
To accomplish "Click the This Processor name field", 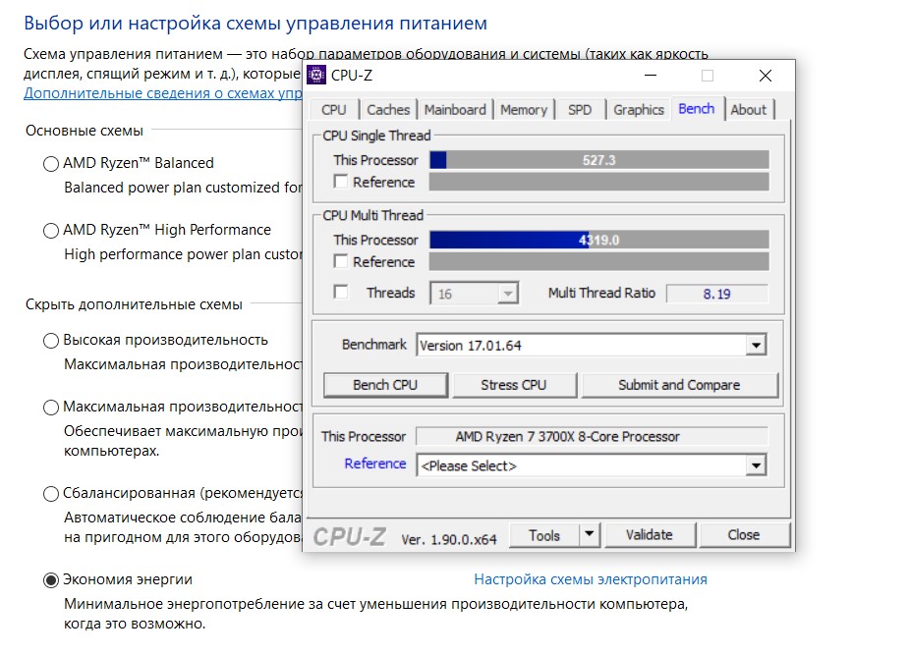I will click(593, 436).
